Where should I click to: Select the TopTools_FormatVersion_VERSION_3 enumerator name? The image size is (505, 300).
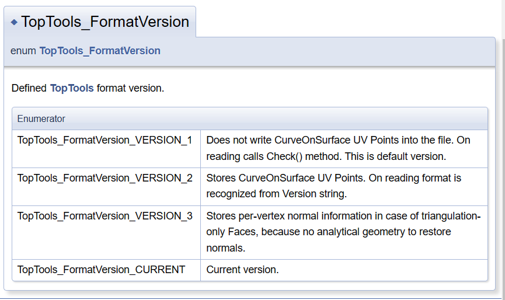105,216
